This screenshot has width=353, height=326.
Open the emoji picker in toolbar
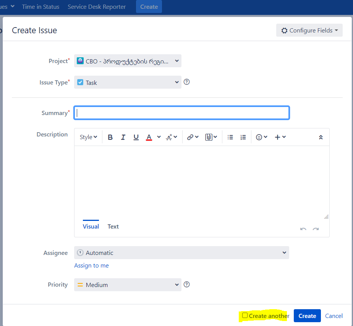click(x=261, y=137)
